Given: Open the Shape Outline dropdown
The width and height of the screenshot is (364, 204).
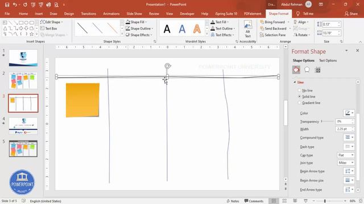Looking at the screenshot, I should [139, 28].
